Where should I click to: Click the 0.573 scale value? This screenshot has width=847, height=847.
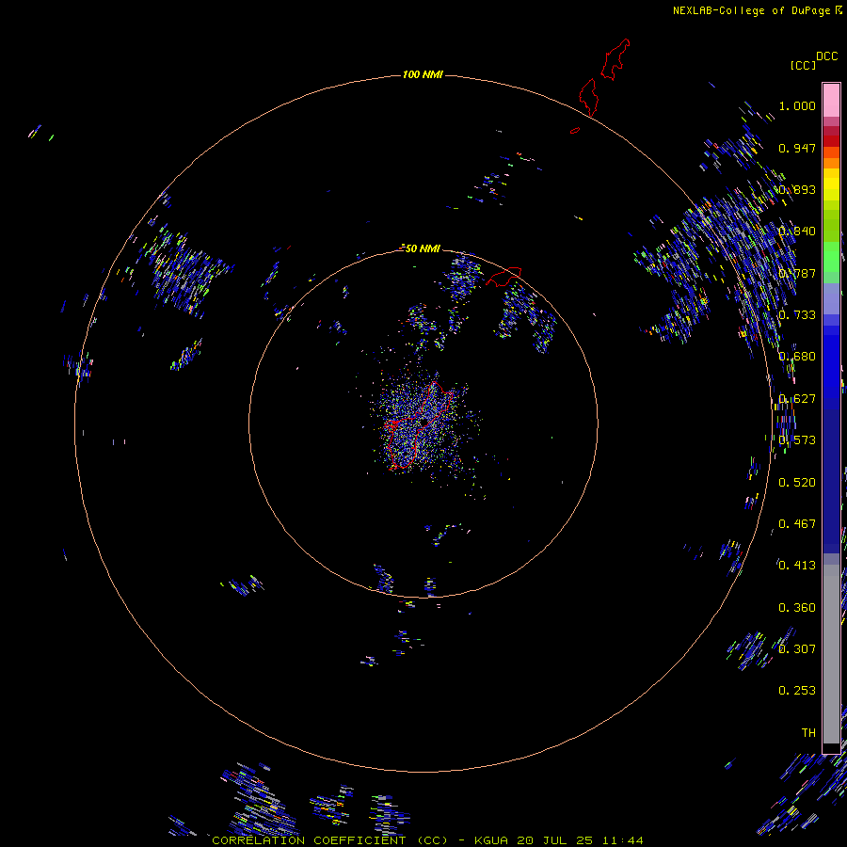[797, 440]
